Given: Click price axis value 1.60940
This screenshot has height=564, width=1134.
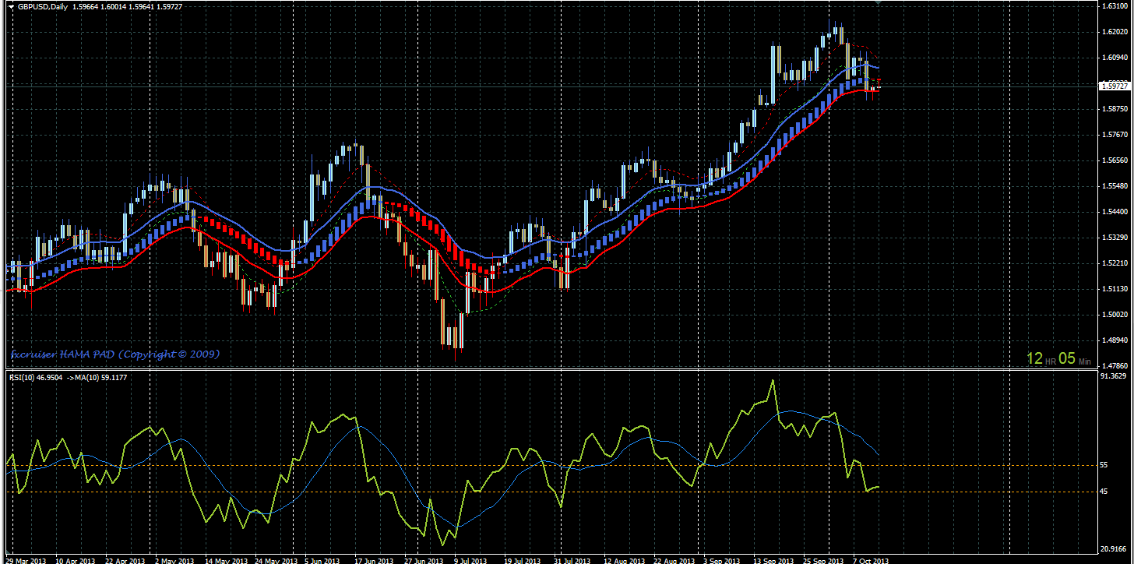Looking at the screenshot, I should pyautogui.click(x=1115, y=58).
